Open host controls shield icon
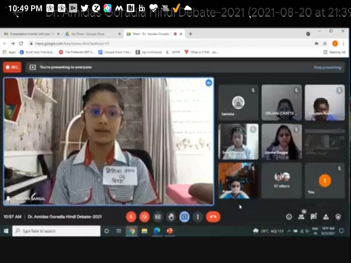 pos(338,217)
